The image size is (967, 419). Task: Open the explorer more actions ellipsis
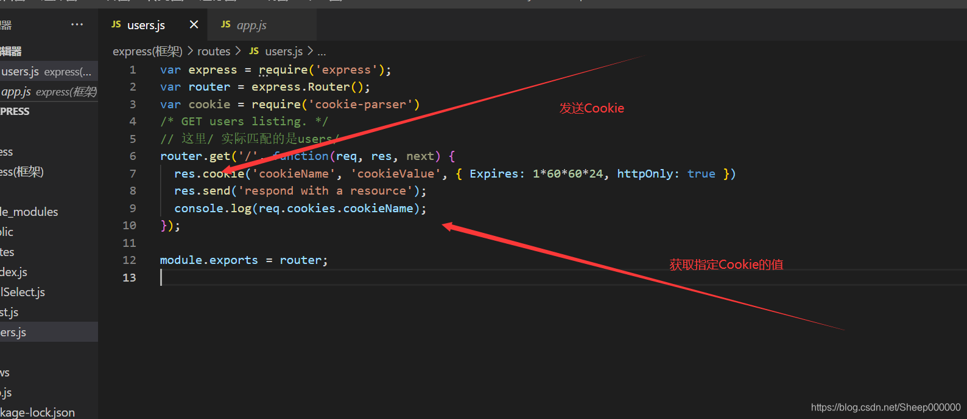77,24
